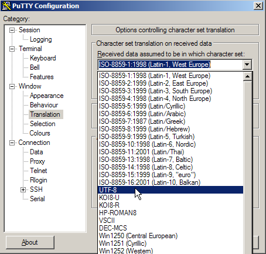Image resolution: width=266 pixels, height=254 pixels.
Task: Click the list scrollbar up arrow
Action: point(247,76)
